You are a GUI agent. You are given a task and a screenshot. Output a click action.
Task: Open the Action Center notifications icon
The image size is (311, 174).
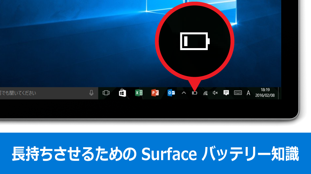226,93
